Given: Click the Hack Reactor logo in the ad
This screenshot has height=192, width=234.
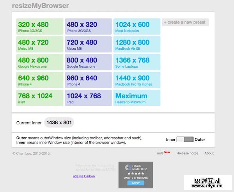Looking at the screenshot, I should (x=136, y=168).
